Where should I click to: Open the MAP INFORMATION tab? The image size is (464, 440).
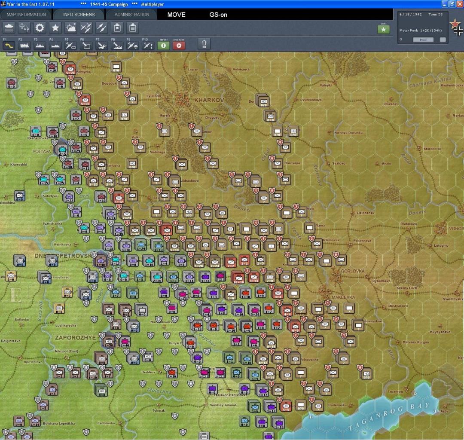point(26,15)
